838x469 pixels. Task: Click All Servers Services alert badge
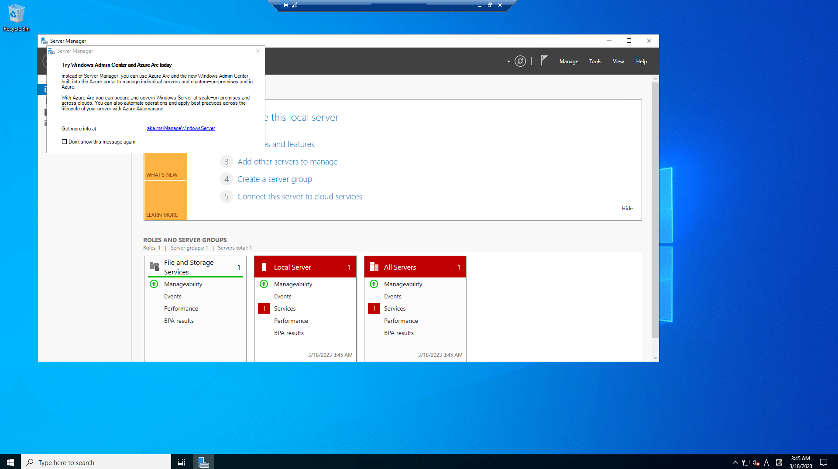(374, 308)
